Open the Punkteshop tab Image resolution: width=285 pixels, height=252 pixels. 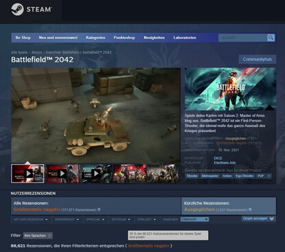124,38
